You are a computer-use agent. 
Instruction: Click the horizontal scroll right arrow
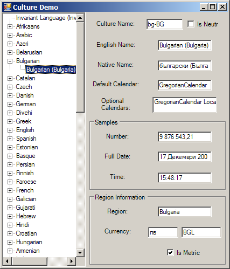[72, 261]
